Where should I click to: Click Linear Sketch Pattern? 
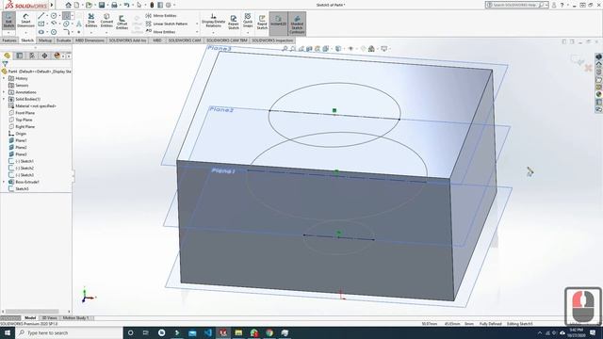click(x=167, y=24)
